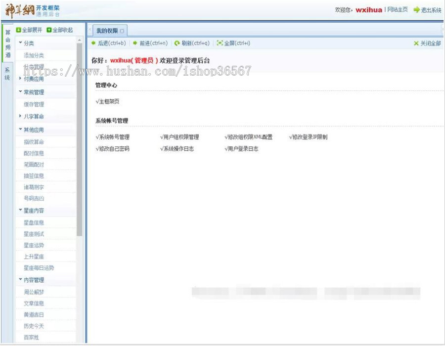Screen dimensions: 445x346
Task: Refresh the page with 刷新 icon
Action: 177,43
